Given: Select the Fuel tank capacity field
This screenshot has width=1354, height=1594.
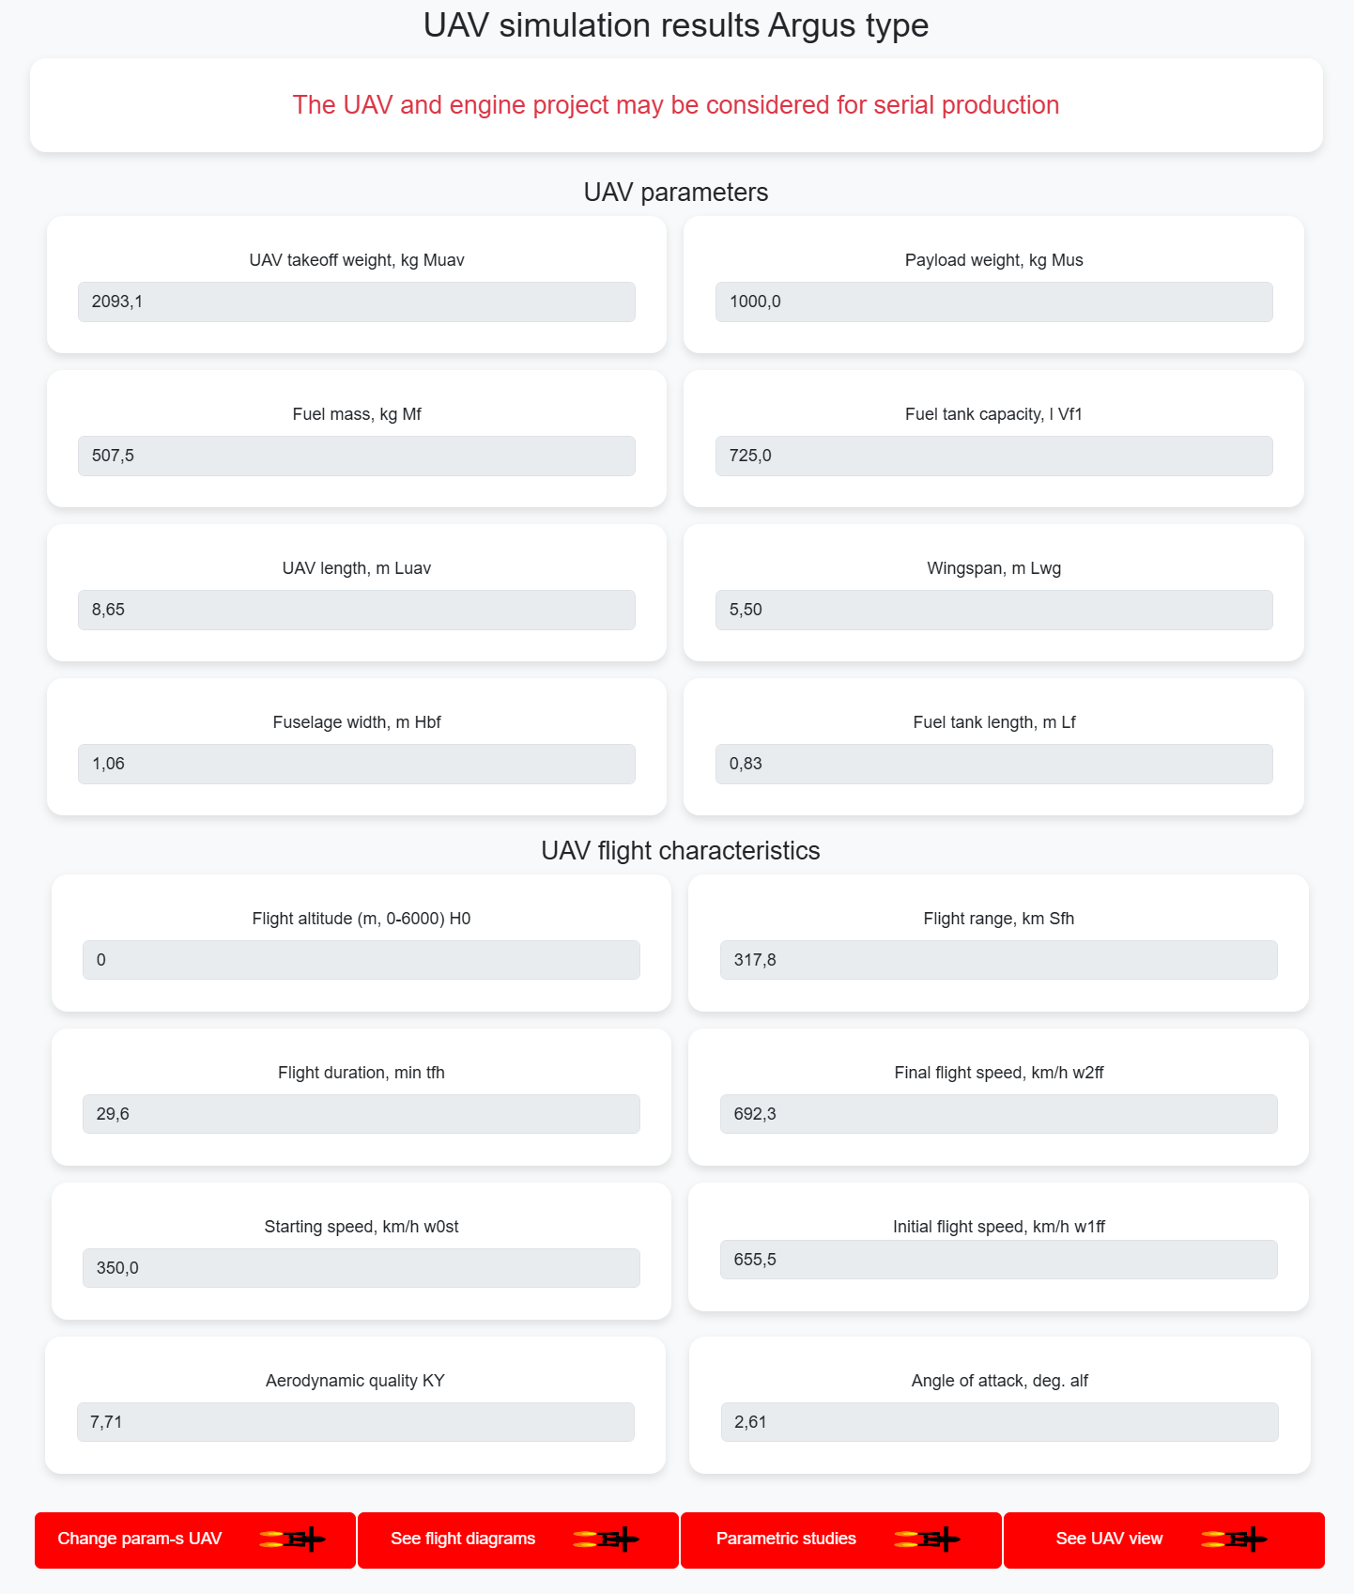Looking at the screenshot, I should coord(994,456).
